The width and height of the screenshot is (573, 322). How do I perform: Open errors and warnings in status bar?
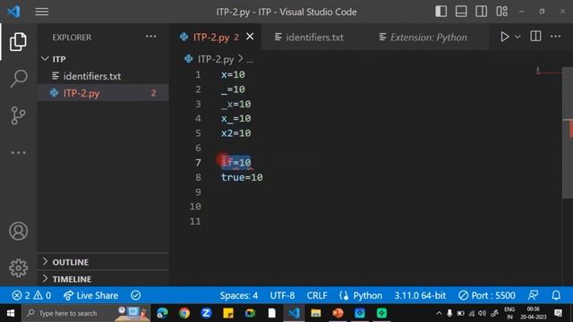(x=32, y=295)
